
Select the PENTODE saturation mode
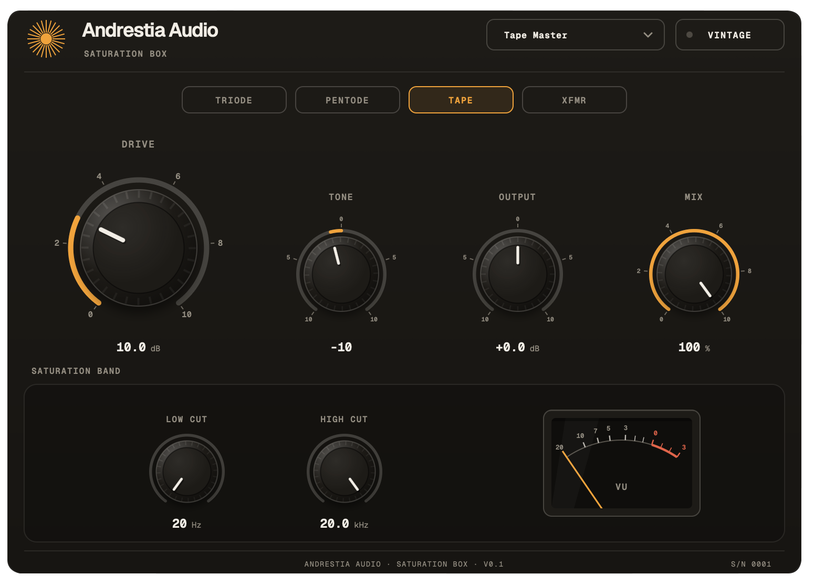[348, 100]
